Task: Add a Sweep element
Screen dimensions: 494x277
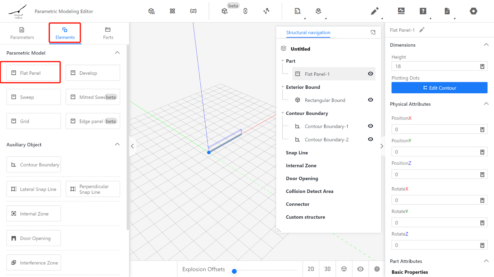Action: click(x=34, y=97)
